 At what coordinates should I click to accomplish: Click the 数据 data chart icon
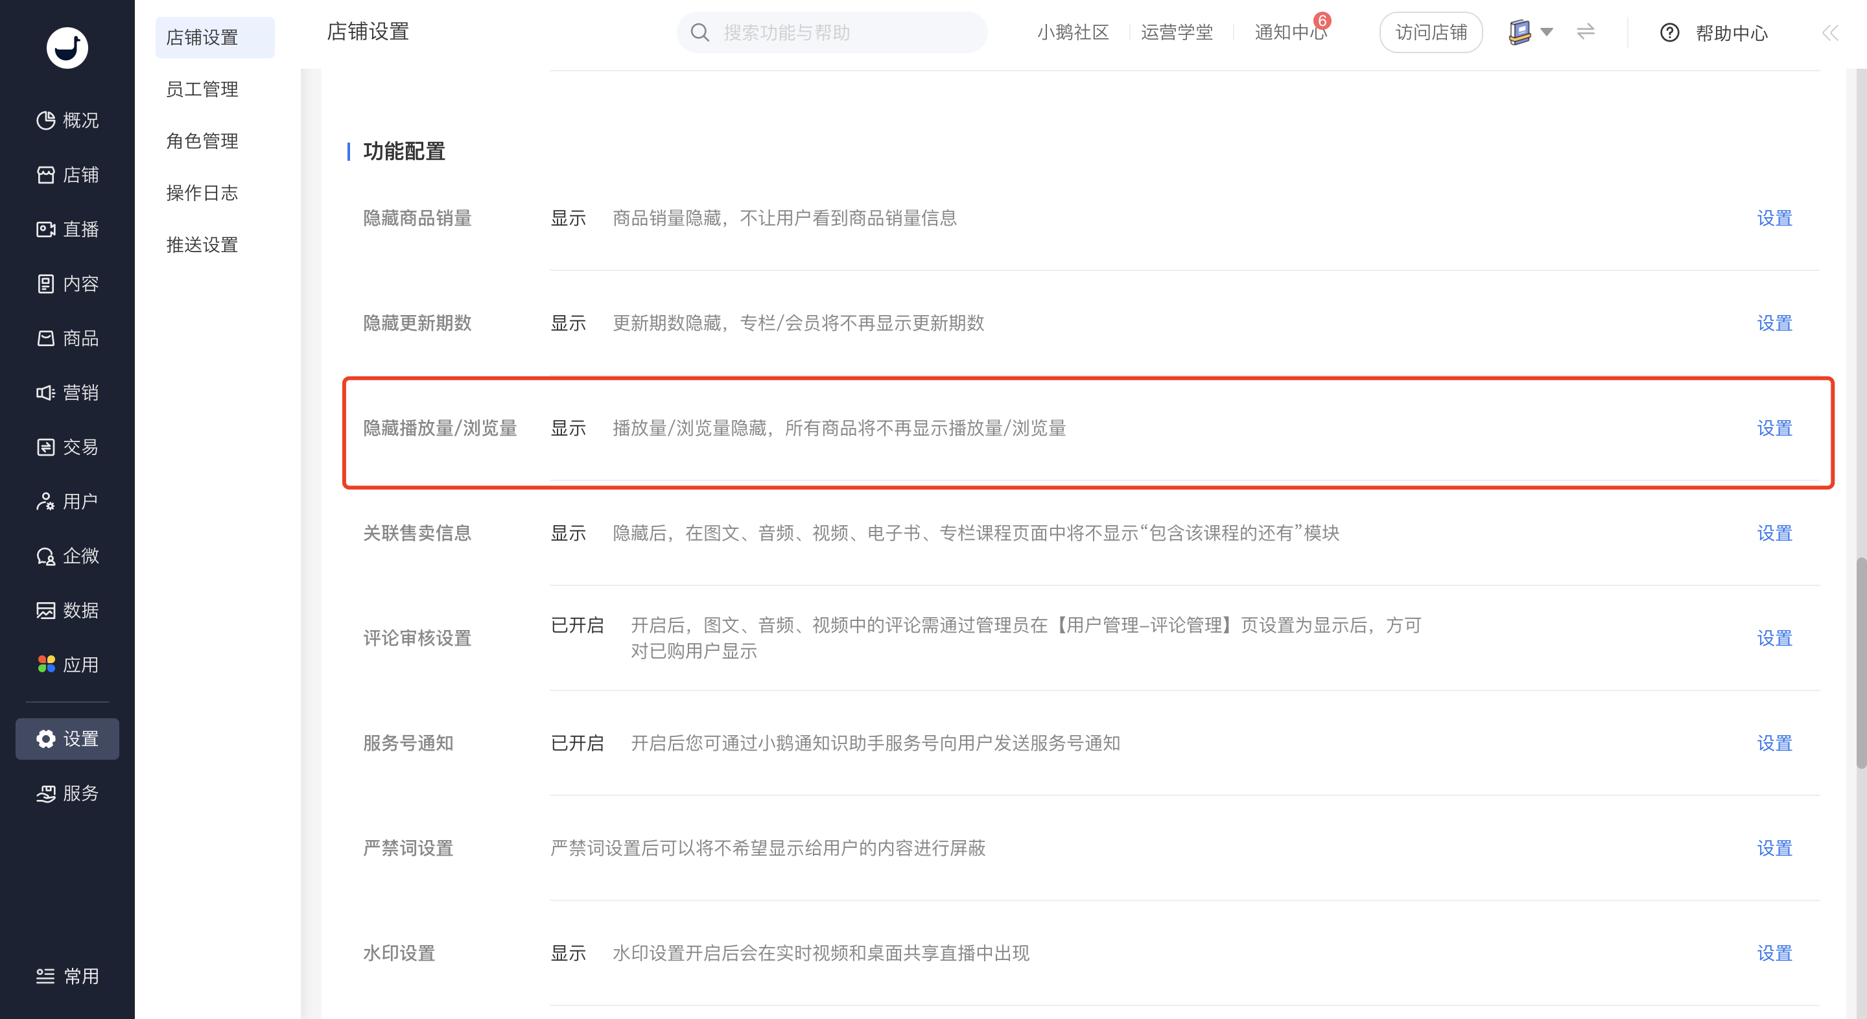(45, 610)
